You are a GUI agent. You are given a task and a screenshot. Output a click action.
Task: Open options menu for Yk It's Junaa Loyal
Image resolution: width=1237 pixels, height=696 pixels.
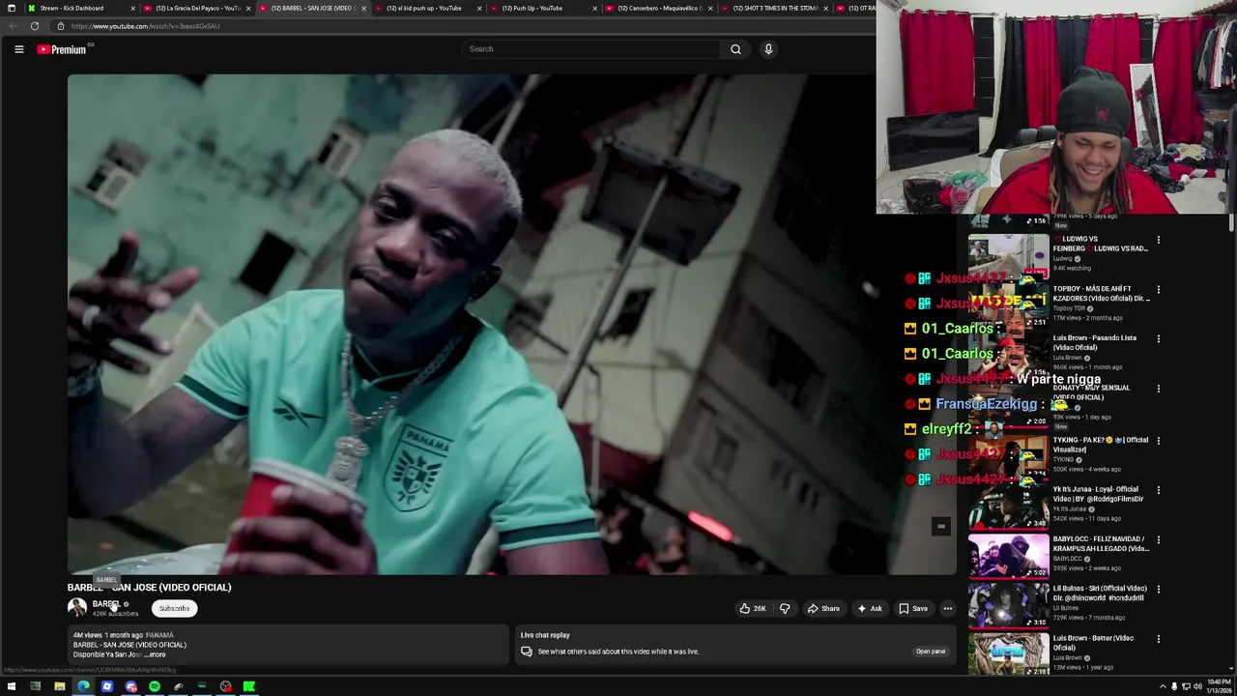coord(1158,490)
